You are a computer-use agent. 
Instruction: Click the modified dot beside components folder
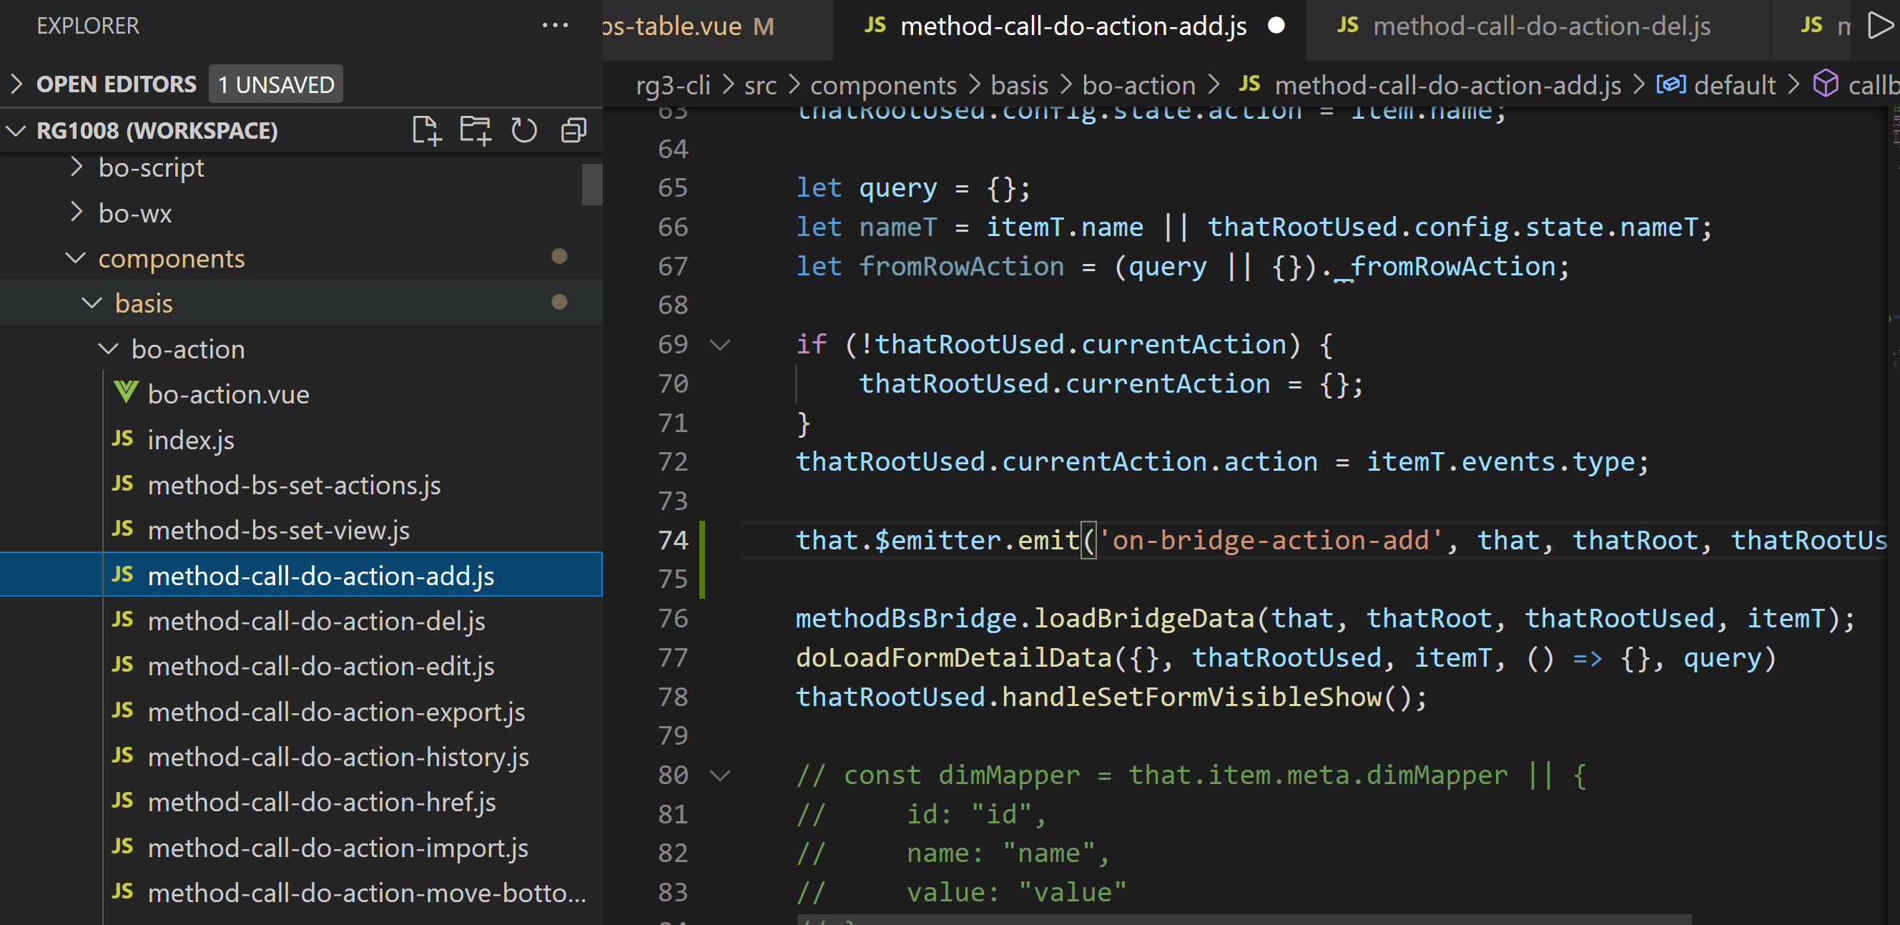[x=559, y=257]
